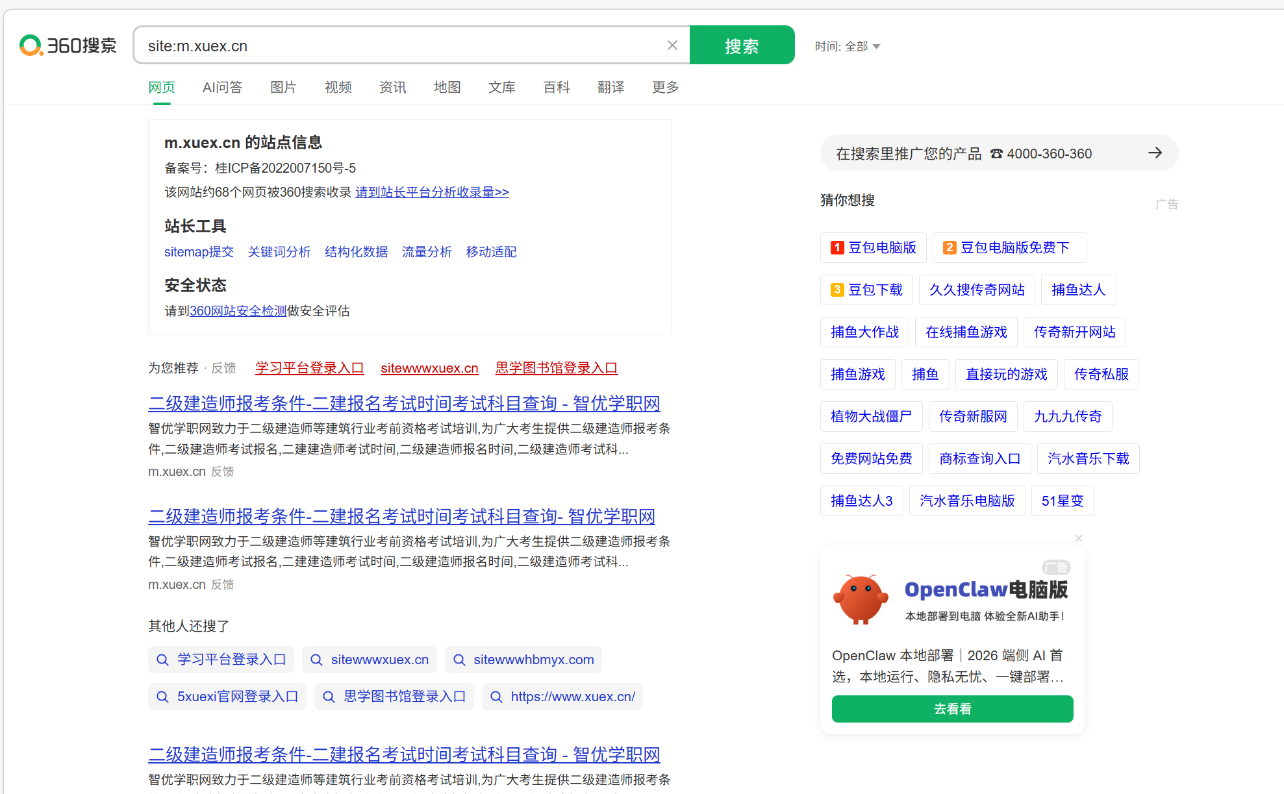Open the 结构化数据 tool link

[x=357, y=252]
